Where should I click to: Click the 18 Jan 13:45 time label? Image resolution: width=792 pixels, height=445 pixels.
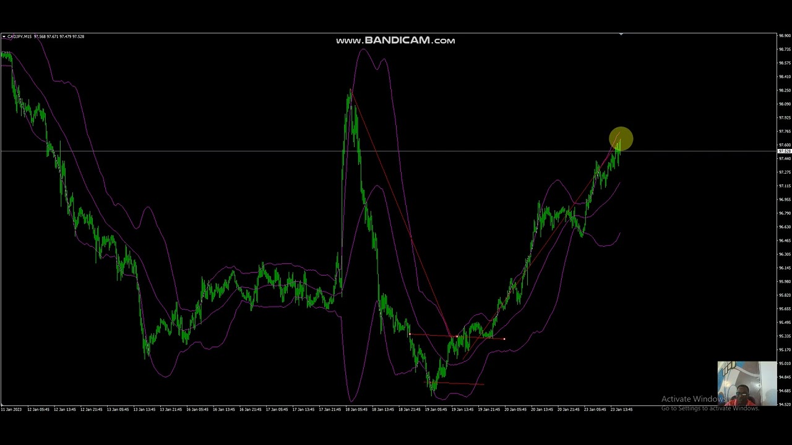[382, 409]
